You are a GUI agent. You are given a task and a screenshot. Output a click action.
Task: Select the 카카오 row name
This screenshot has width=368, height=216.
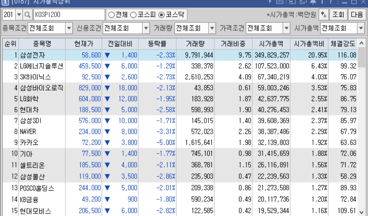pos(29,143)
